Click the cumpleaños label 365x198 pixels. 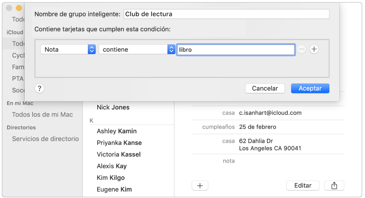218,127
